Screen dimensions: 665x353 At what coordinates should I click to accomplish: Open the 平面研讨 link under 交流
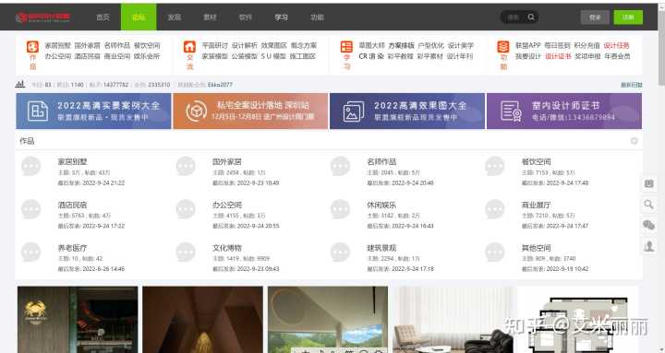click(214, 45)
